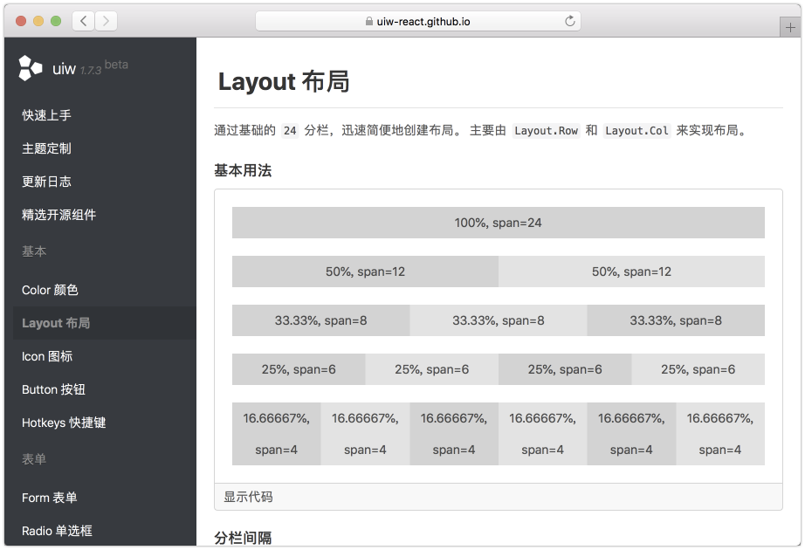The image size is (805, 550).
Task: Open 精选开源组件 sidebar link
Action: point(58,215)
